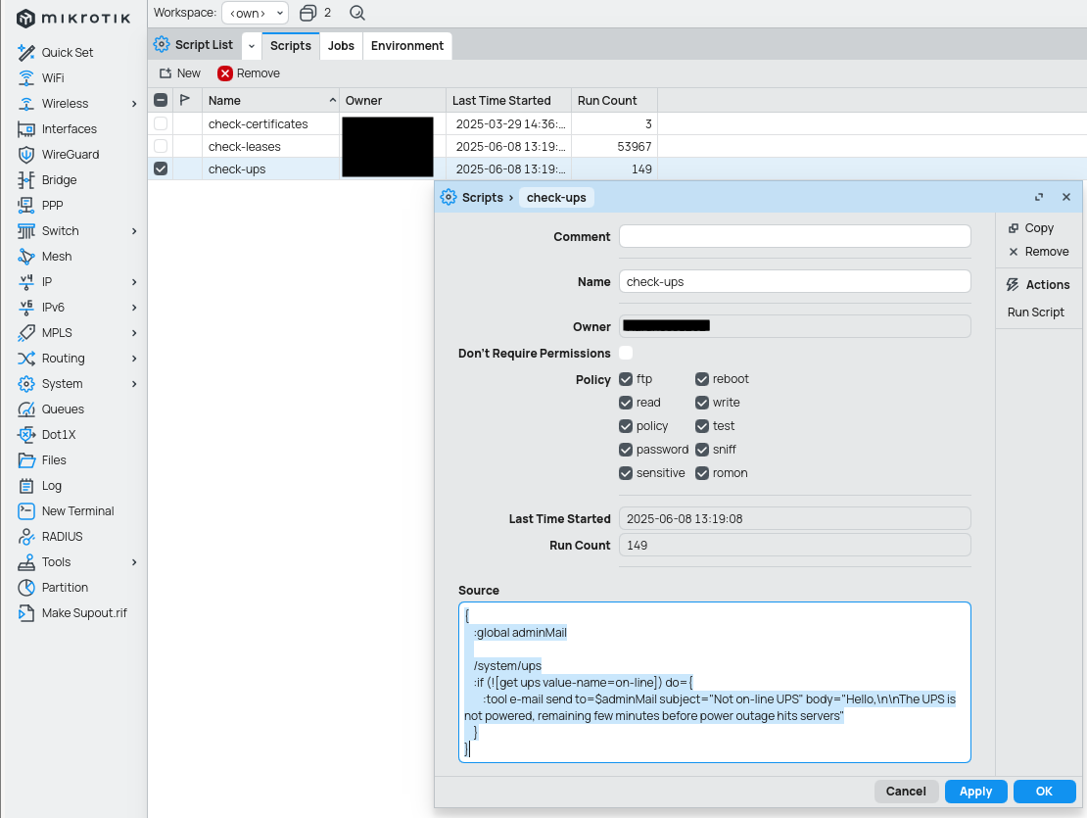Viewport: 1087px width, 818px height.
Task: Launch New Terminal
Action: point(66,511)
